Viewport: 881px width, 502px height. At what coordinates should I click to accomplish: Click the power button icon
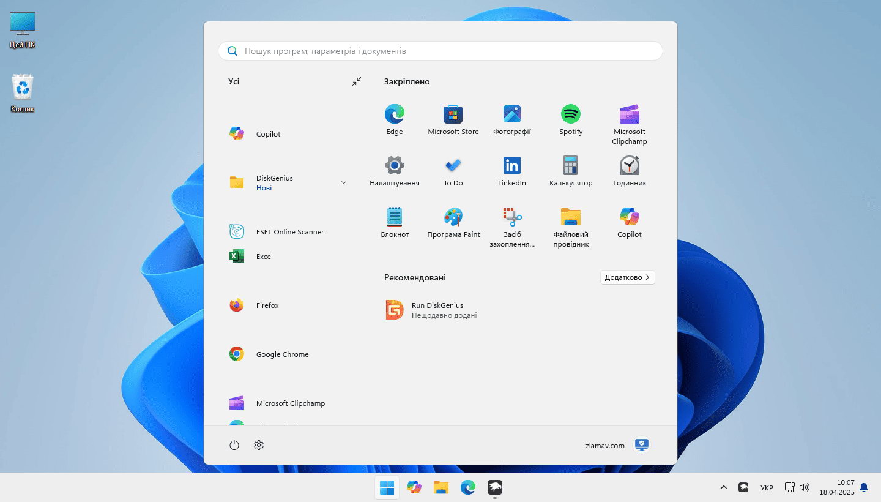234,445
